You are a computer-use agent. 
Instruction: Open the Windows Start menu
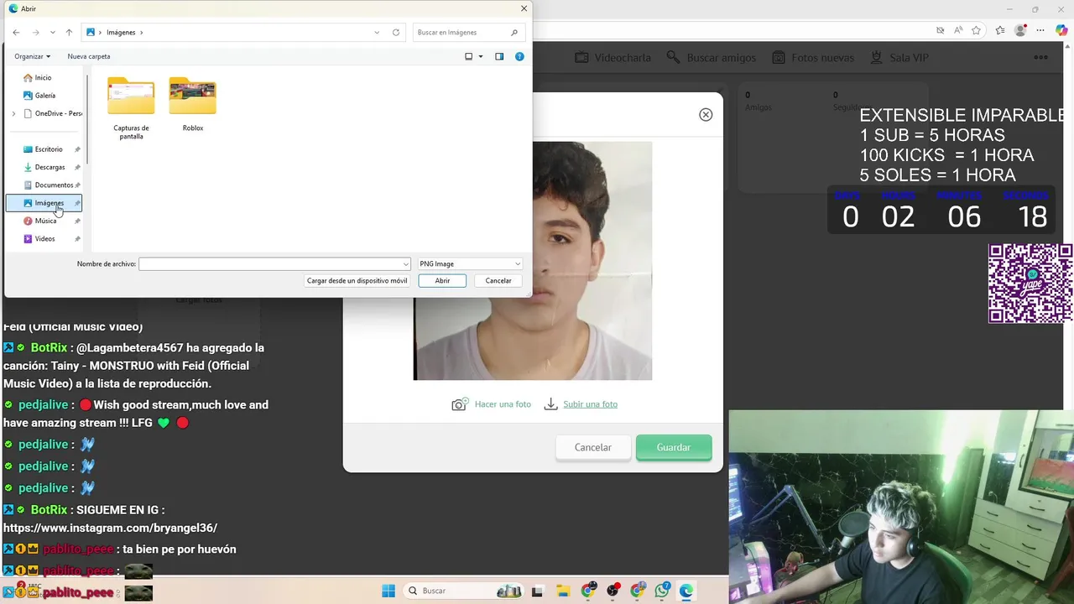pyautogui.click(x=388, y=591)
